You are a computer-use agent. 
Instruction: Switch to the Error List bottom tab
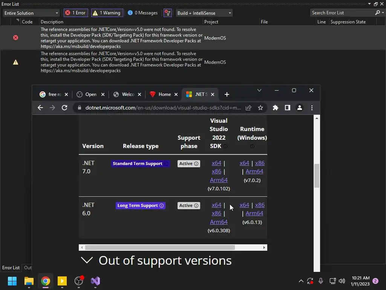coord(11,268)
